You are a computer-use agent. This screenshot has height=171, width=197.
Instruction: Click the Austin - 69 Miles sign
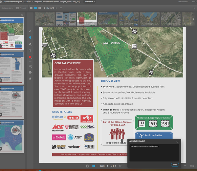click(x=154, y=135)
